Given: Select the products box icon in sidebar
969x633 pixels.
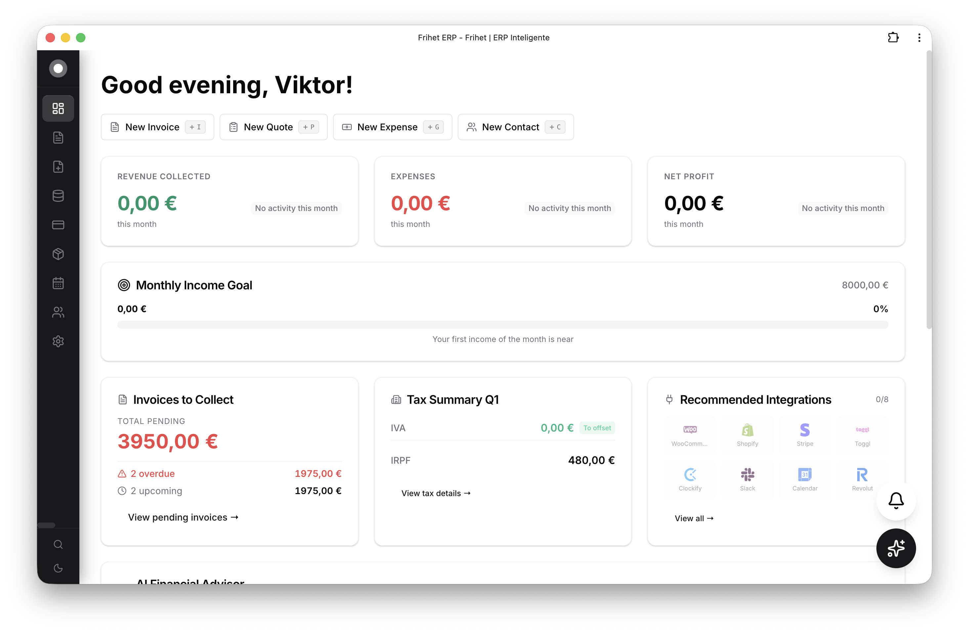Looking at the screenshot, I should [x=58, y=254].
